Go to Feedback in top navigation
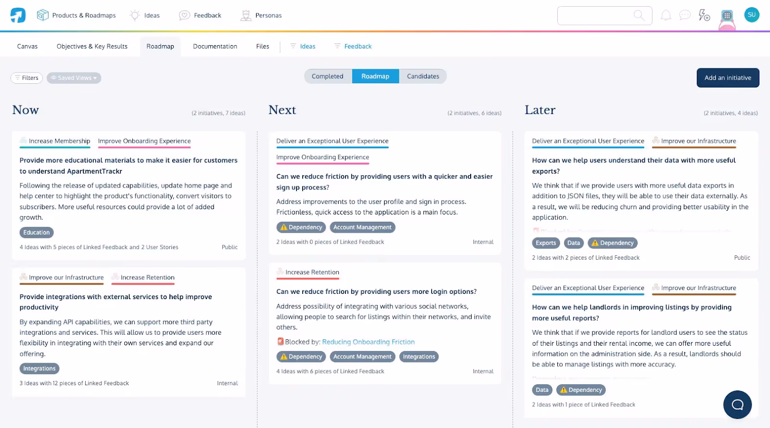This screenshot has width=770, height=428. pyautogui.click(x=207, y=15)
